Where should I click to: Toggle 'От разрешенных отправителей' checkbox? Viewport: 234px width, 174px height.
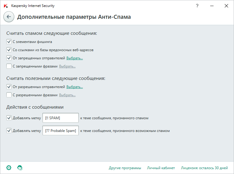(9, 87)
